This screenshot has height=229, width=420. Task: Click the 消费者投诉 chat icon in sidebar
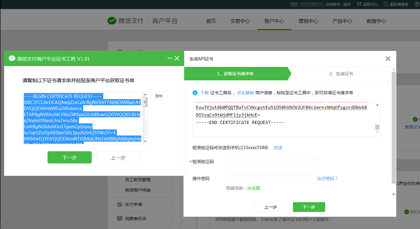tap(120, 218)
